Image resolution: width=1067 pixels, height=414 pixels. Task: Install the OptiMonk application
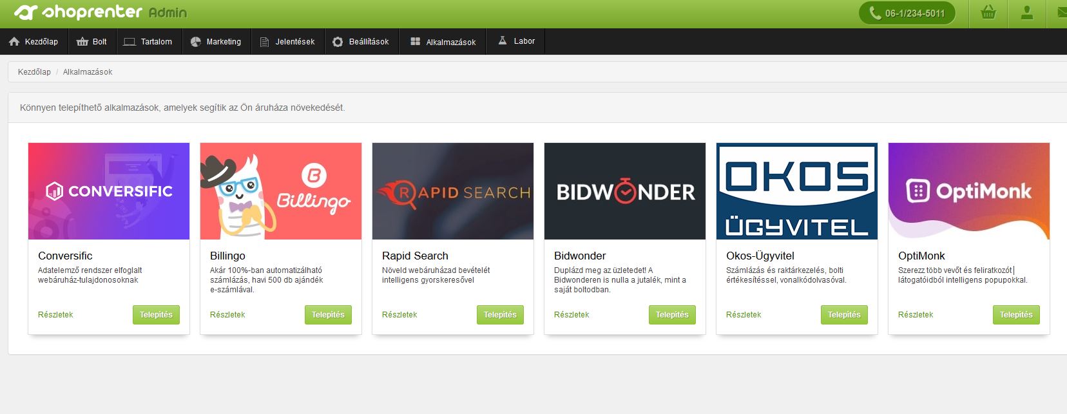1016,315
